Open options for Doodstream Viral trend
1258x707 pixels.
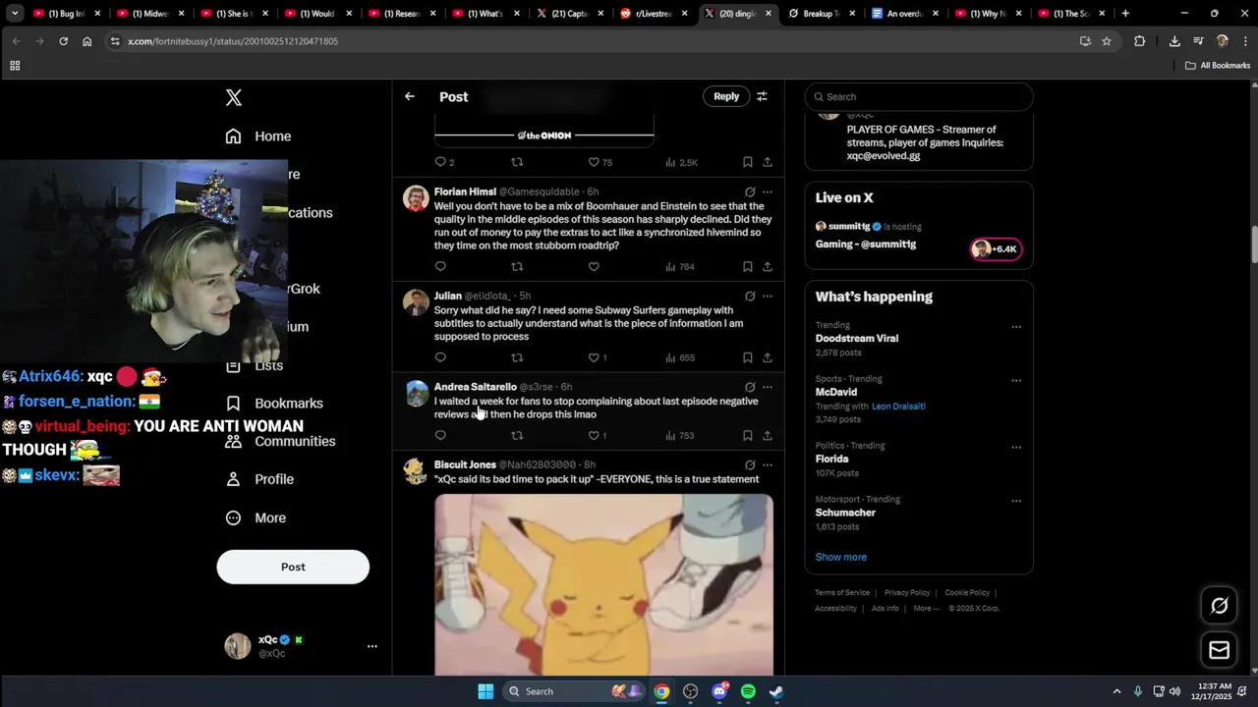click(x=1016, y=327)
